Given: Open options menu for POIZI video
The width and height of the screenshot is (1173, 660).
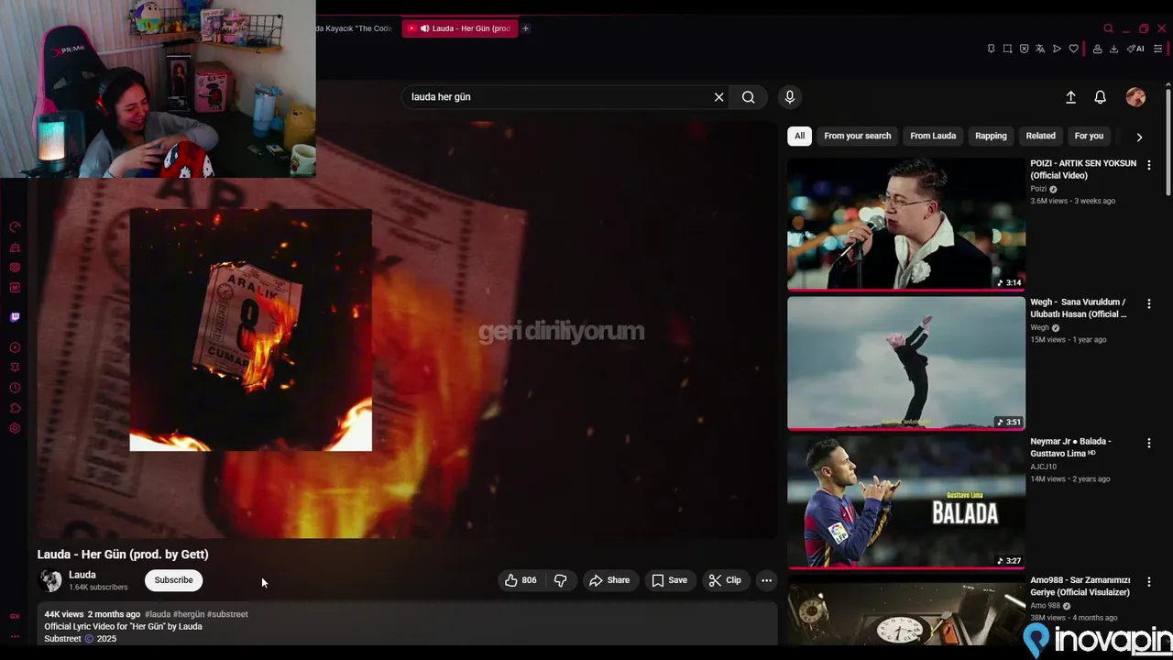Looking at the screenshot, I should [1148, 165].
